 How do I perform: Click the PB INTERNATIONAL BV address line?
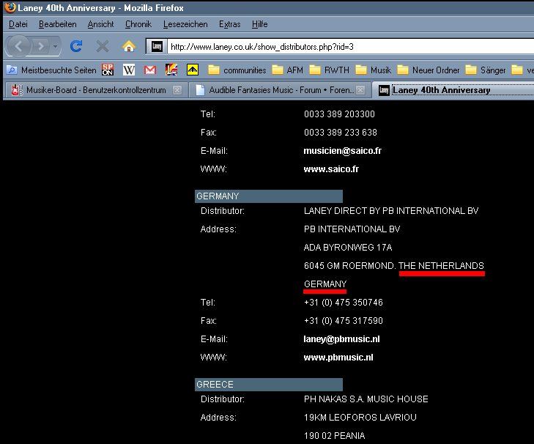coord(352,229)
